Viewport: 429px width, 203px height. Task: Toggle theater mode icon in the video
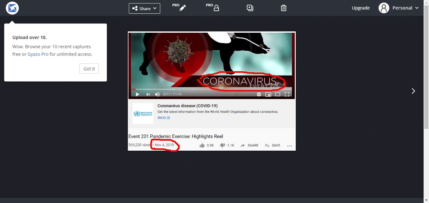pyautogui.click(x=278, y=94)
